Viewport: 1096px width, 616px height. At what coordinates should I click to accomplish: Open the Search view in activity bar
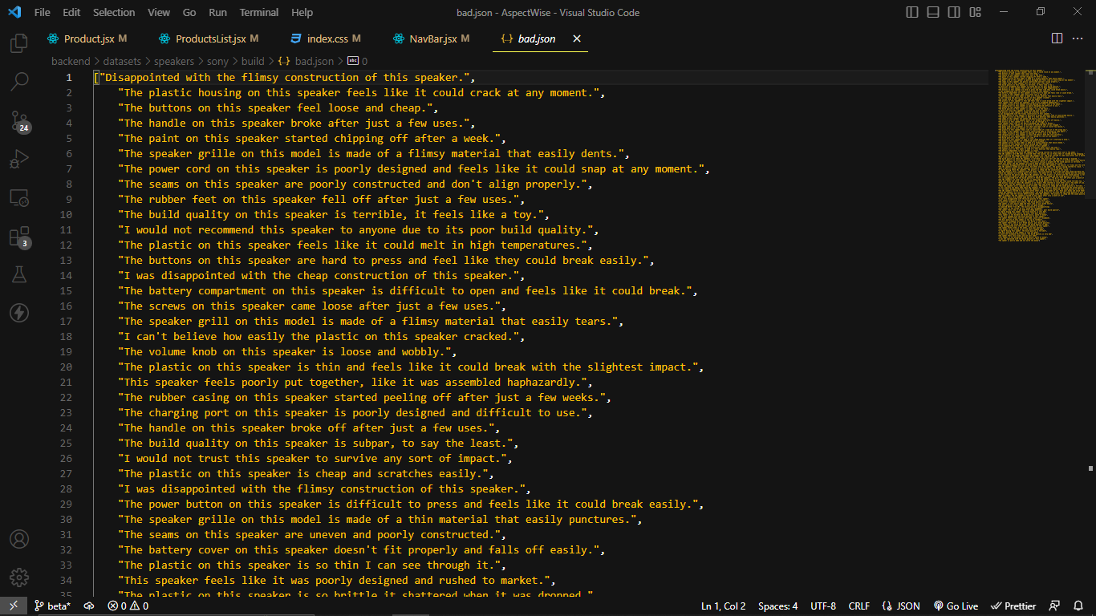pos(19,81)
